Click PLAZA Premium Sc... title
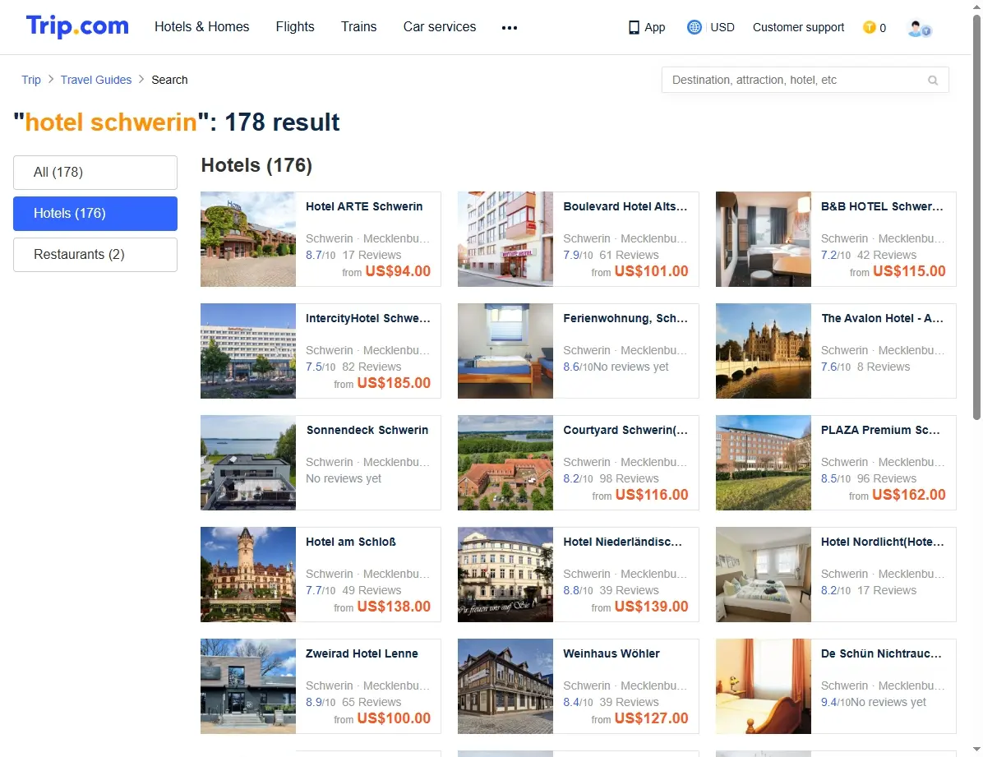The width and height of the screenshot is (983, 757). point(880,430)
